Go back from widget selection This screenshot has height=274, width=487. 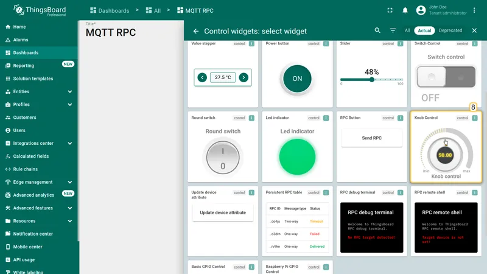tap(195, 31)
